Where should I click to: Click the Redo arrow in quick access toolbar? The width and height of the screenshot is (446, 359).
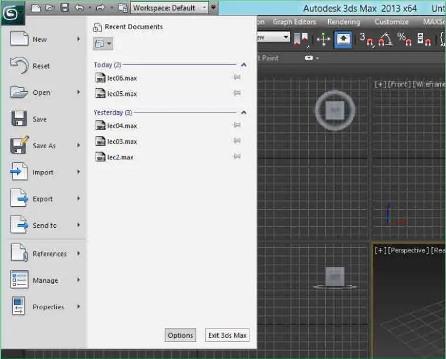click(100, 8)
